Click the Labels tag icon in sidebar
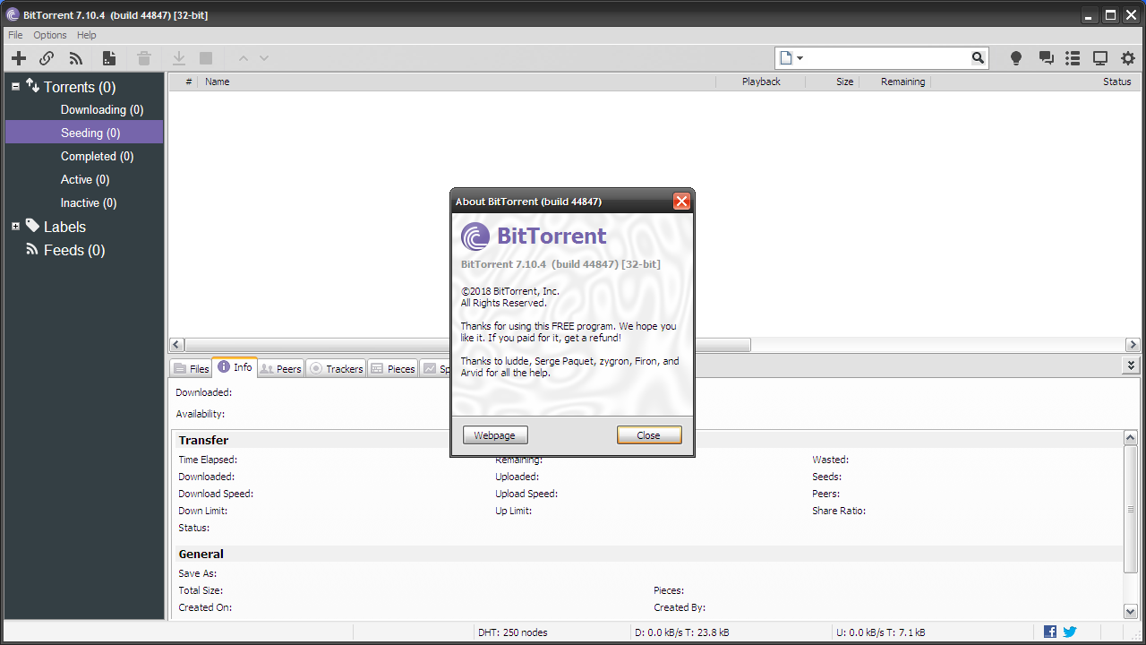The height and width of the screenshot is (645, 1146). [x=32, y=226]
